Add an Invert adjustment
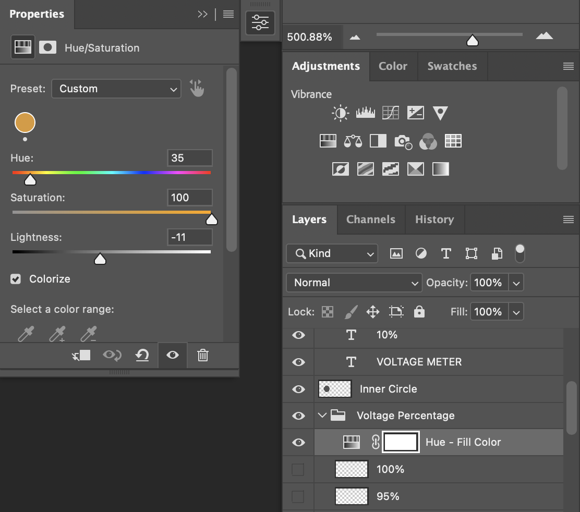 click(x=340, y=169)
